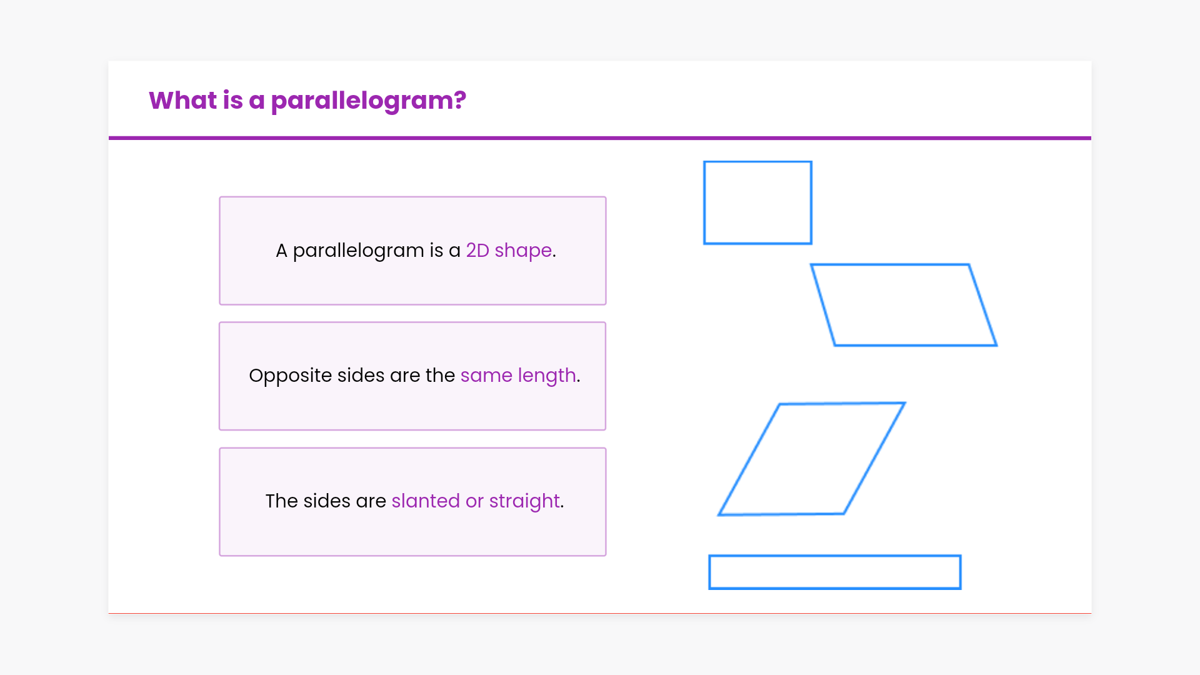Click the purple divider line under the title
Viewport: 1200px width, 675px height.
599,138
